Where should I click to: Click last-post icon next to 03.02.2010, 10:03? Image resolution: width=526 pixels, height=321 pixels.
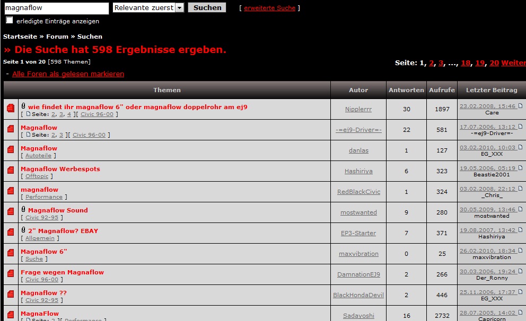520,148
